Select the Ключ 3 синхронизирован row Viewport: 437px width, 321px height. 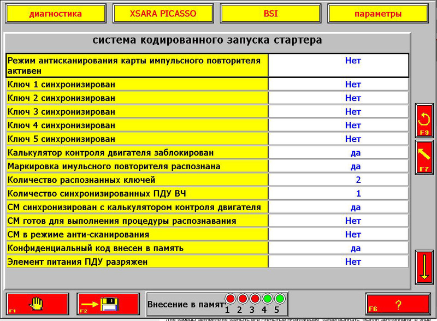pyautogui.click(x=208, y=111)
